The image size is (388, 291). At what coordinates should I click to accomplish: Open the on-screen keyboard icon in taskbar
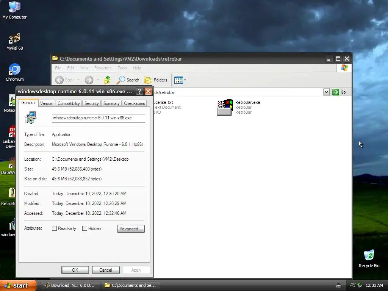click(339, 286)
